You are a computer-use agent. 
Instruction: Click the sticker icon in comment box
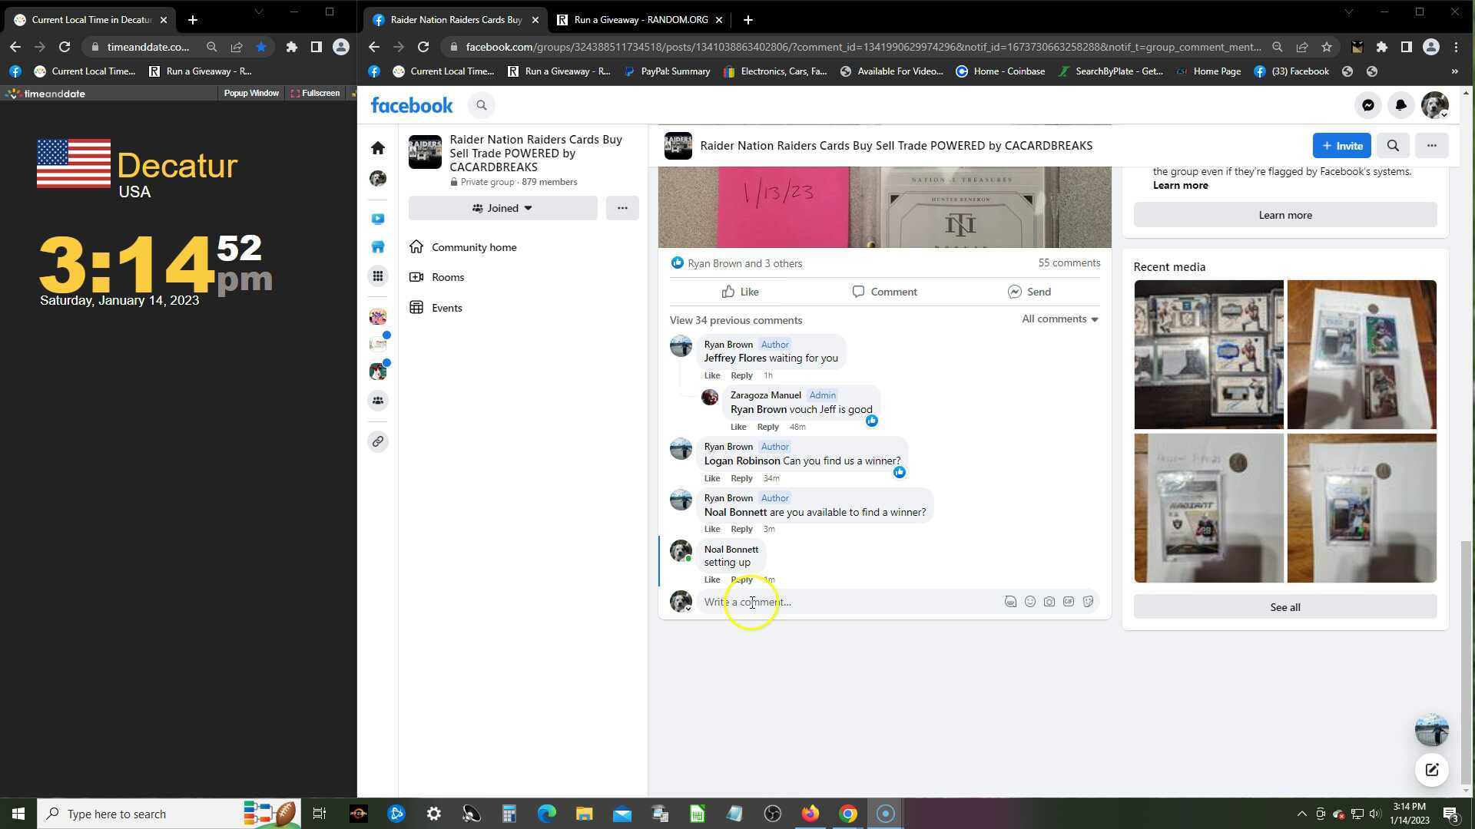click(x=1088, y=602)
